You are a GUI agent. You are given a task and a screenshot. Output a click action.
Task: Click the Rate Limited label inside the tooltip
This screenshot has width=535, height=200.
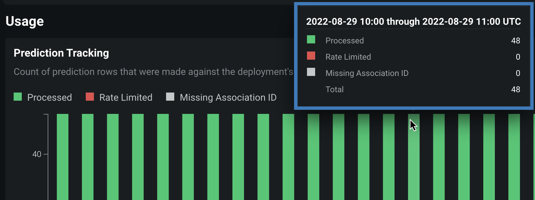click(x=348, y=57)
